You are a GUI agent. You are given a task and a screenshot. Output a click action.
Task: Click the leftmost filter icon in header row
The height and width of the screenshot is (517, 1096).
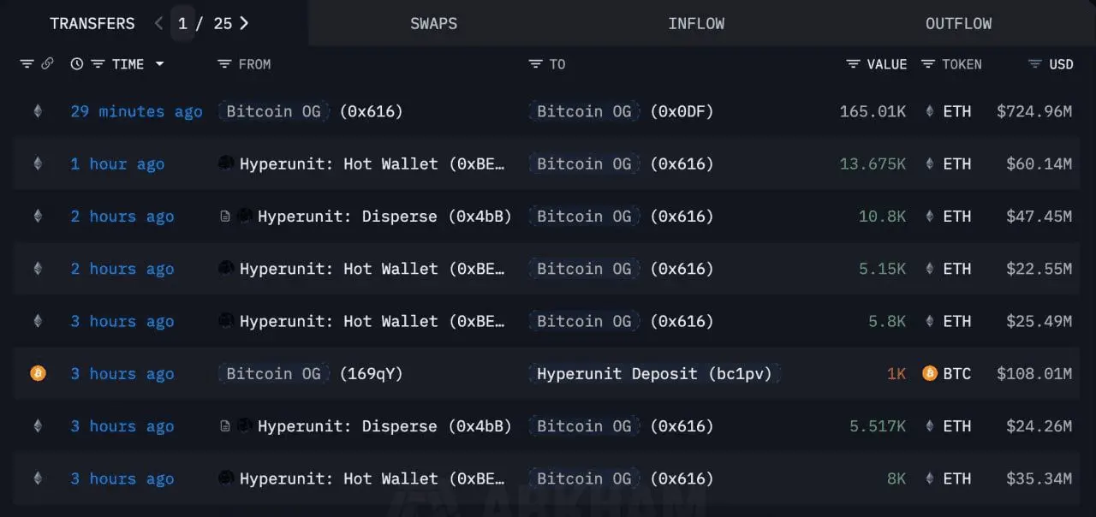tap(27, 64)
